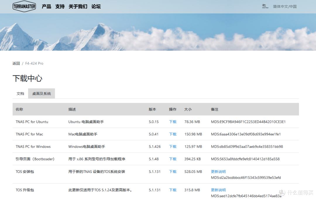Click the 用于新的TNAS 设备的TOS系统安装 description

point(97,171)
